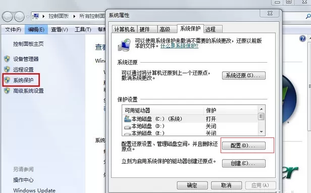Click the system protection computer icon
This screenshot has width=311, height=193.
[124, 45]
